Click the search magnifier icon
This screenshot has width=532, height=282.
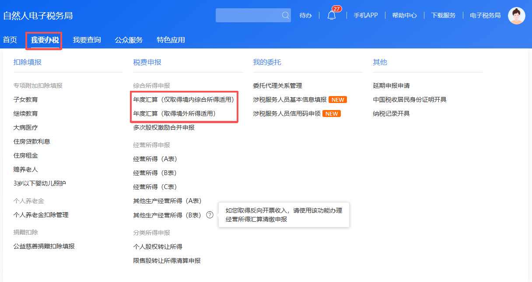[285, 15]
